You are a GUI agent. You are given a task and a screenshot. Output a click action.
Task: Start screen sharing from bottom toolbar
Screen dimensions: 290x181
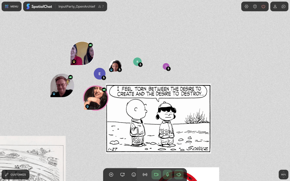(x=122, y=174)
